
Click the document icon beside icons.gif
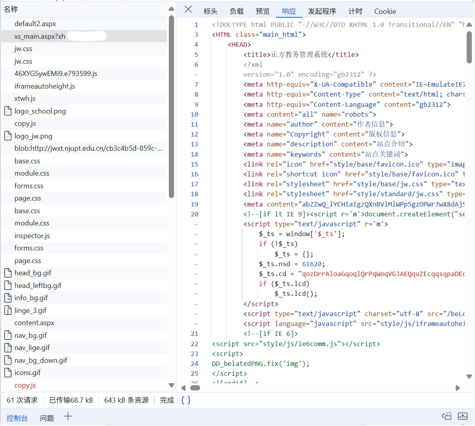pos(8,372)
